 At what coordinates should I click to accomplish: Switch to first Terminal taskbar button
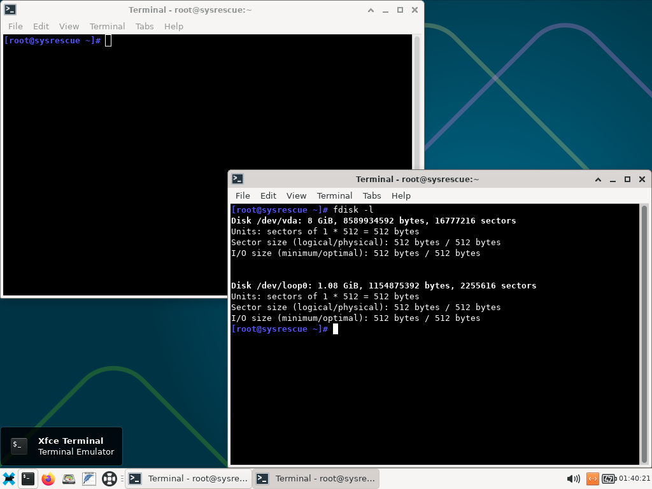click(188, 479)
